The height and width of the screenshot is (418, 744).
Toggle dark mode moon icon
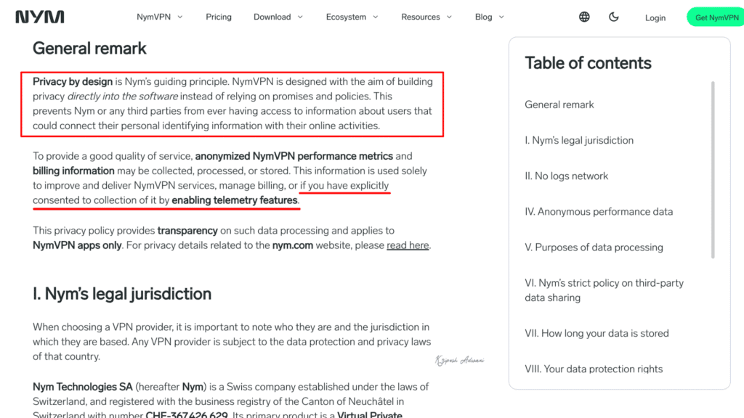[x=613, y=17]
